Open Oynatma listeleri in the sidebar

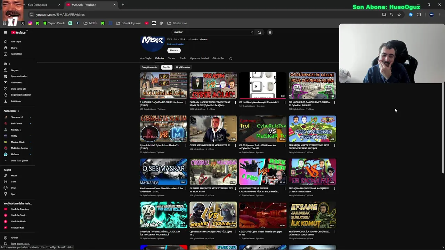tap(19, 76)
